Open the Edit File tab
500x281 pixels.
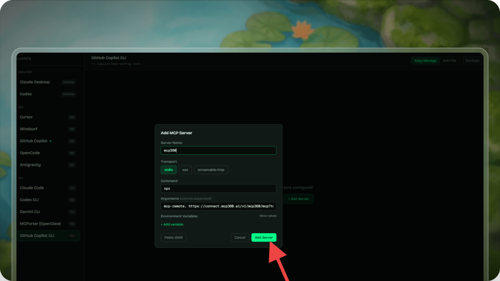point(449,60)
